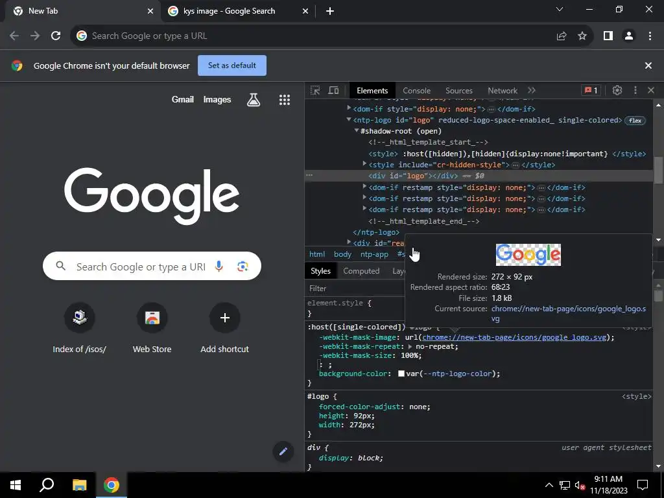Close the kys image Google Search tab
The image size is (664, 498).
click(x=305, y=11)
